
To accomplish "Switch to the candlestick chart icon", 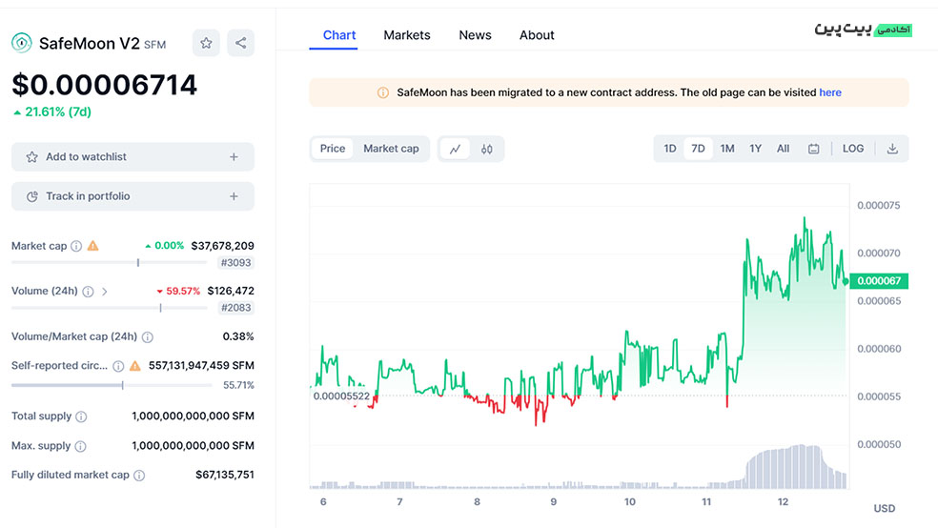I will point(487,149).
